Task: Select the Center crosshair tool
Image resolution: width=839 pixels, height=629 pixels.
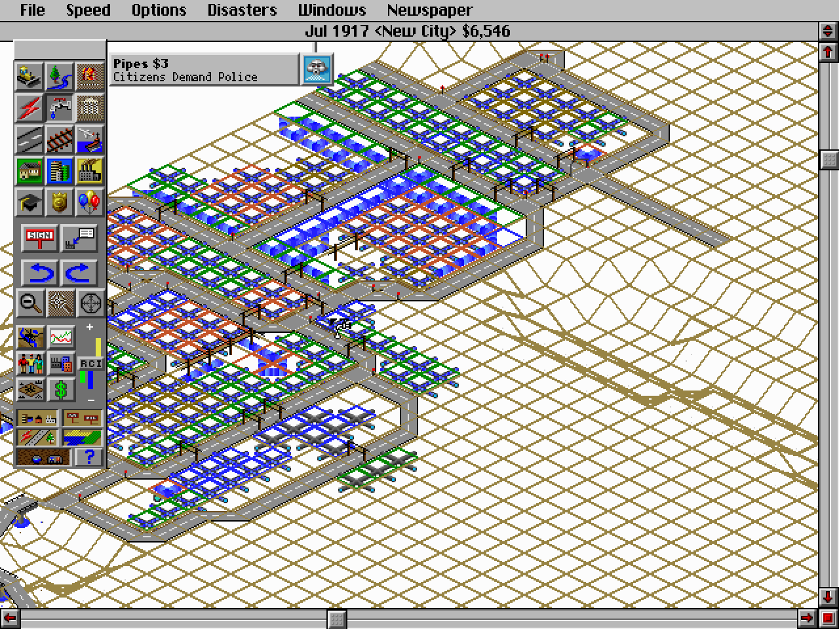Action: pos(90,303)
